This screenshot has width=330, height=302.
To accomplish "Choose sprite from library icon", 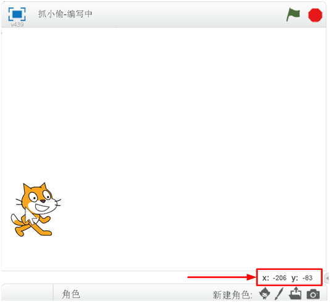I will coord(264,293).
